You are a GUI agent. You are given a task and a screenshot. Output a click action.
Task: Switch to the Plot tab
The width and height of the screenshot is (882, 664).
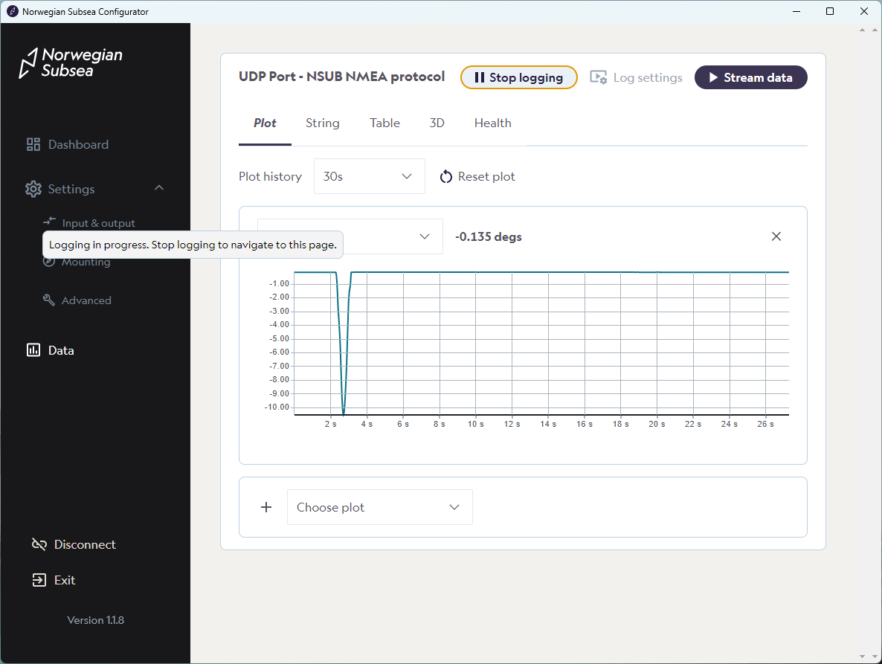[x=265, y=123]
